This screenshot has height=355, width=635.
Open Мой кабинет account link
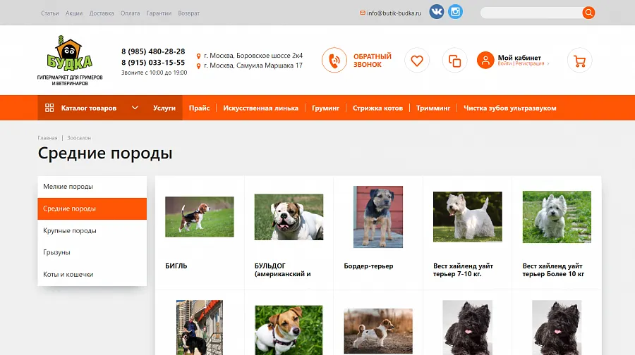click(x=519, y=58)
